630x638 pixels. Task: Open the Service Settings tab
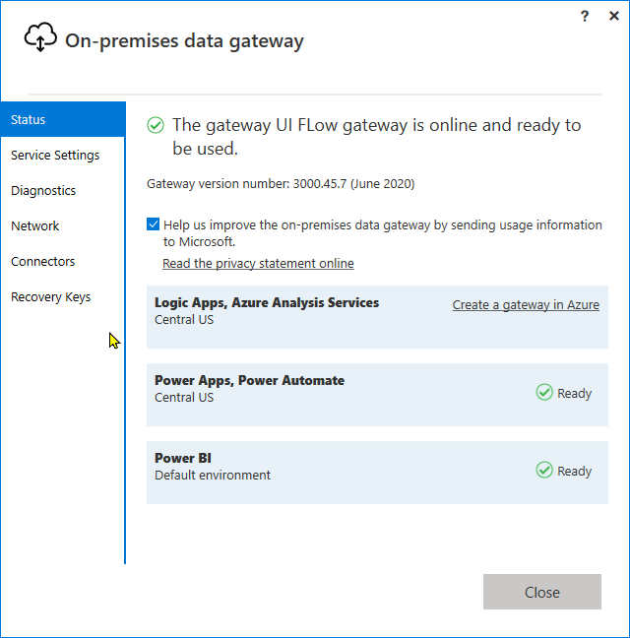pyautogui.click(x=63, y=155)
